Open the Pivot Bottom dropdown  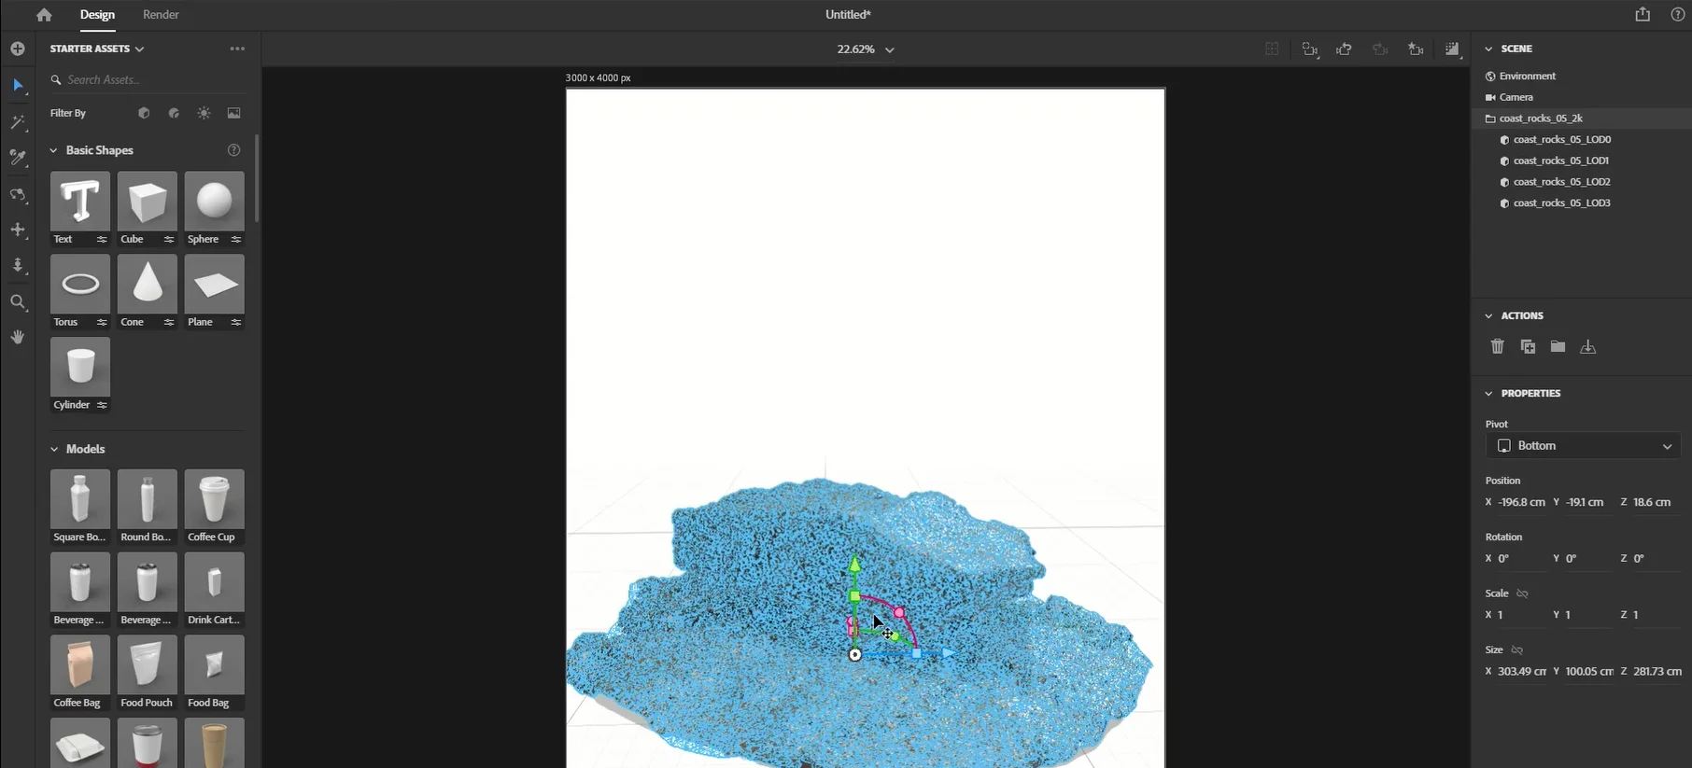(1583, 446)
